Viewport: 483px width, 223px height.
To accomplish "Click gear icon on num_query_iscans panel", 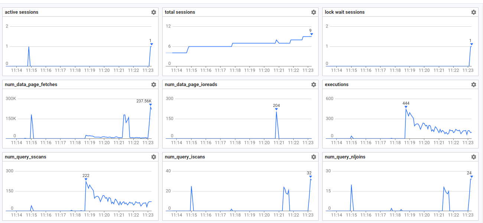I will (x=314, y=157).
